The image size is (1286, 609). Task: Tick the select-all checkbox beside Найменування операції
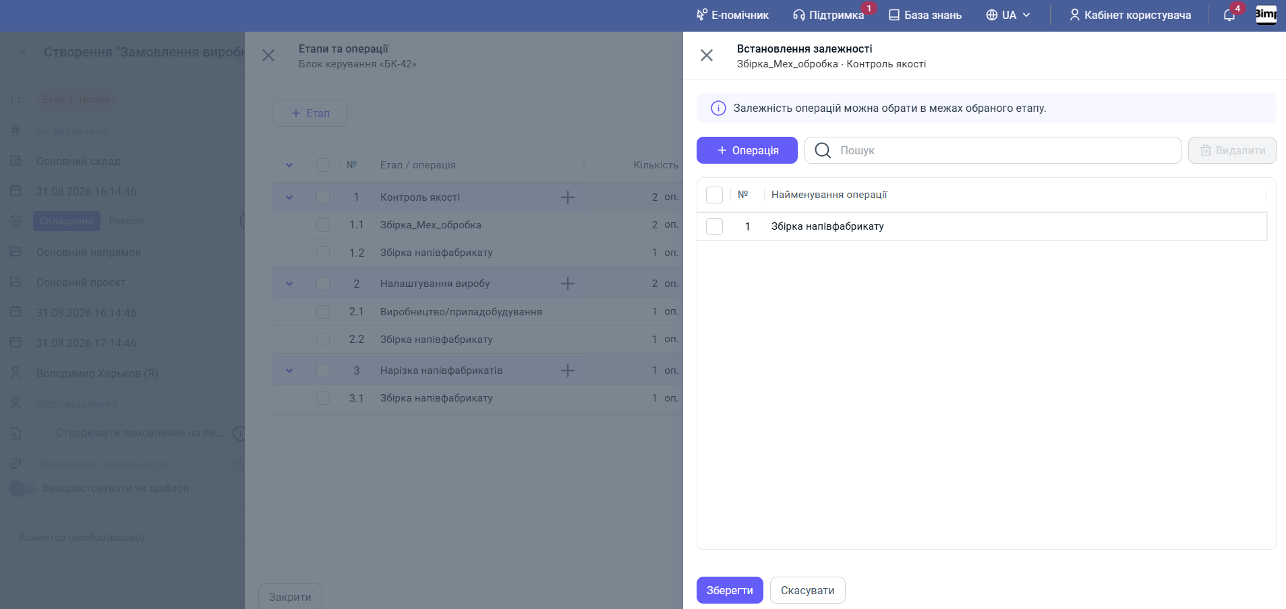click(714, 195)
